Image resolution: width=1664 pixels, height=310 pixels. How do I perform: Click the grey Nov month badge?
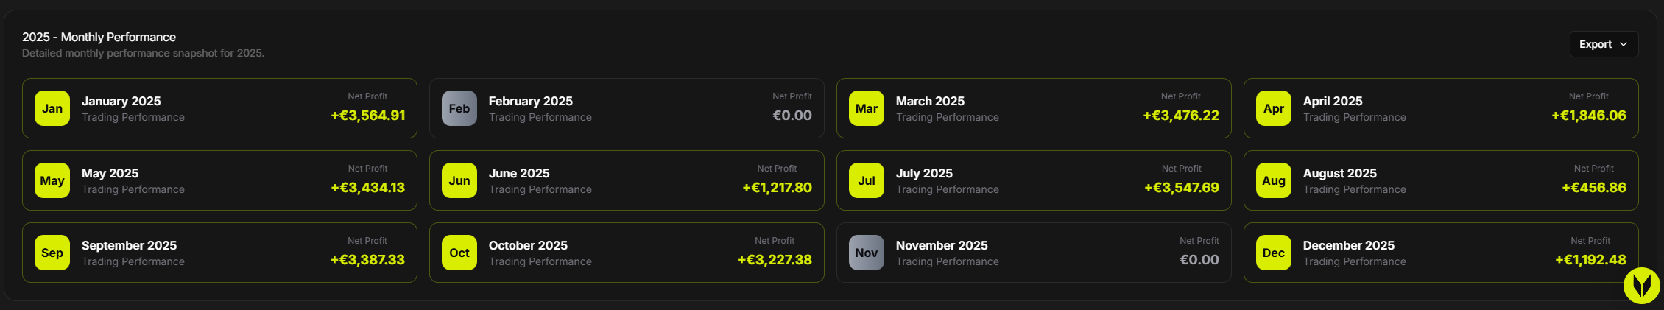pyautogui.click(x=867, y=253)
